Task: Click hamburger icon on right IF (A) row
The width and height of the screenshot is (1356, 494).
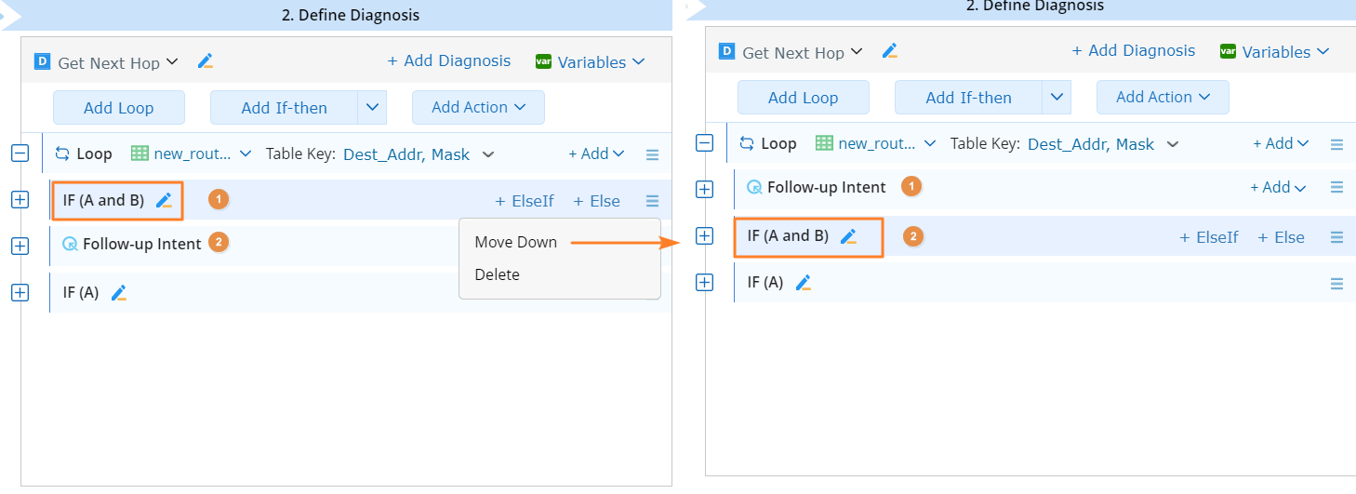Action: coord(1336,283)
